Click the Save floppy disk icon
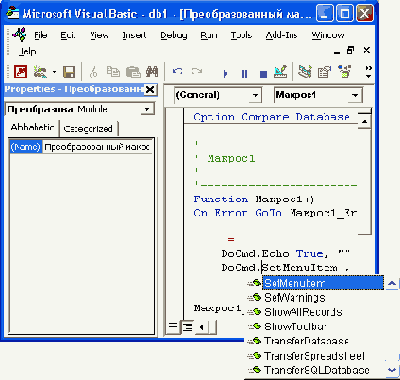This screenshot has height=380, width=400. (x=69, y=72)
